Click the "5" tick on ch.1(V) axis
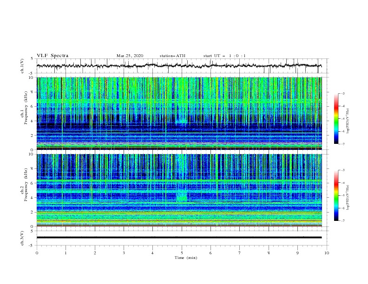This screenshot has height=284, width=368. [x=32, y=59]
